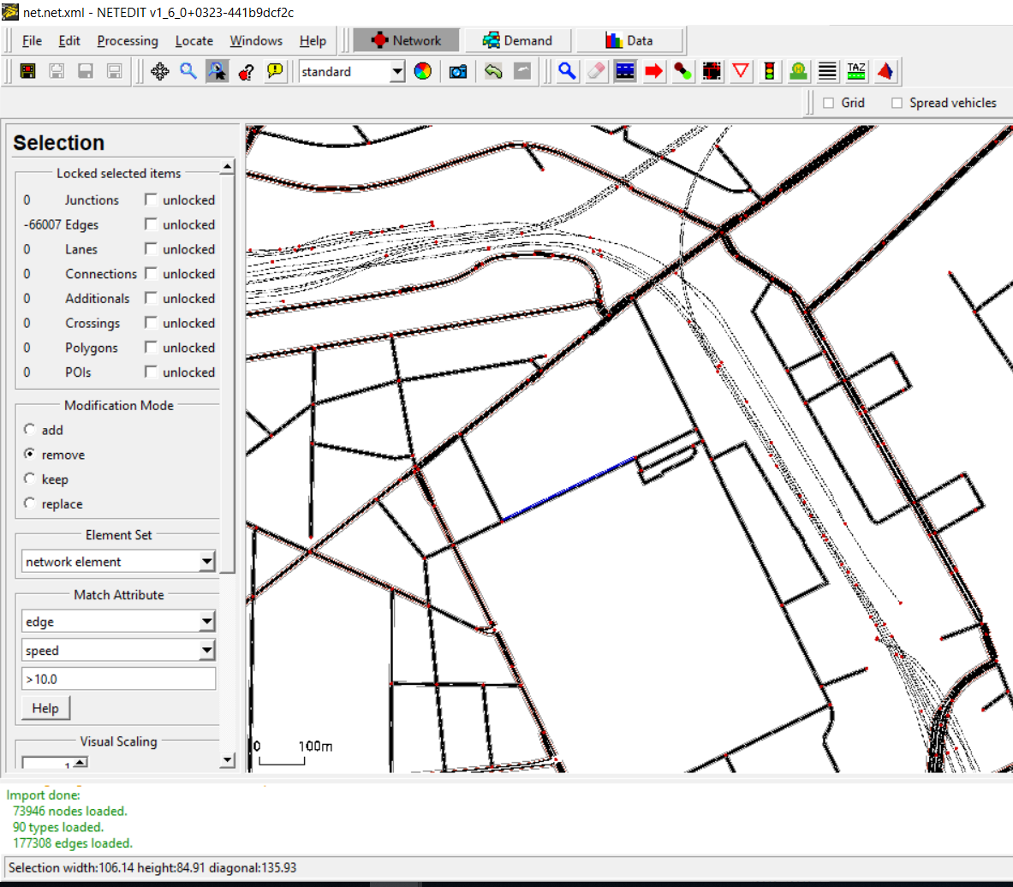Open the Windows menu
1013x887 pixels.
click(256, 41)
